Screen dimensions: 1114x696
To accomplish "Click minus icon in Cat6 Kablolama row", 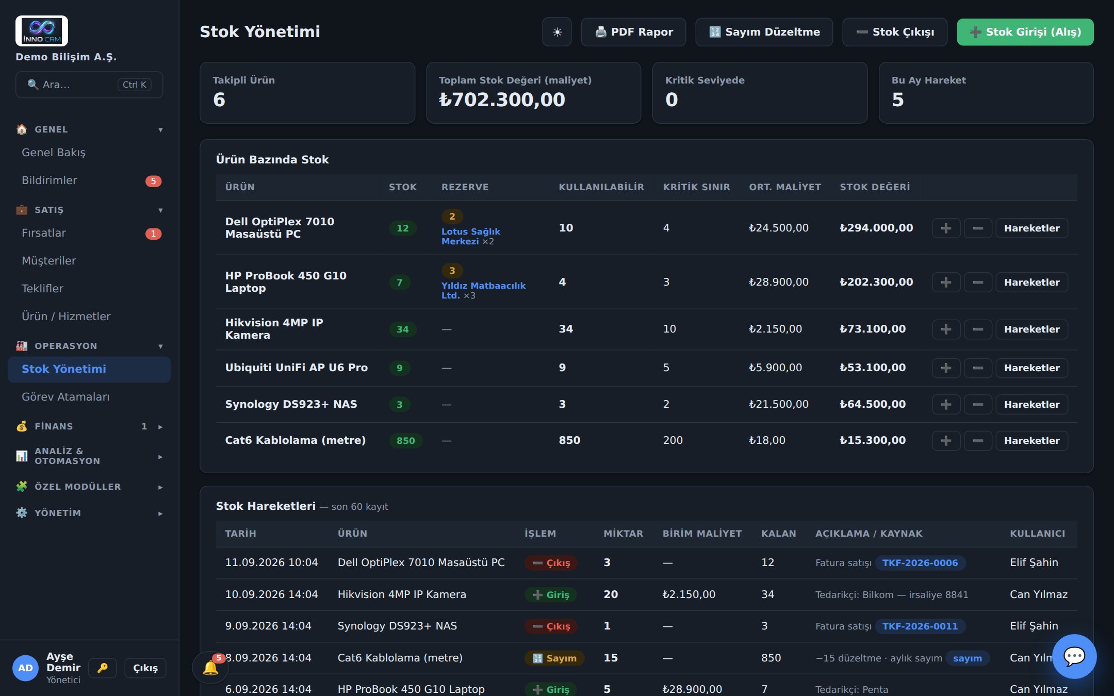I will [978, 440].
